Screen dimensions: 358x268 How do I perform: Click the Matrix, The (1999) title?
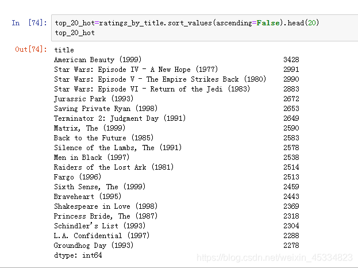90,128
